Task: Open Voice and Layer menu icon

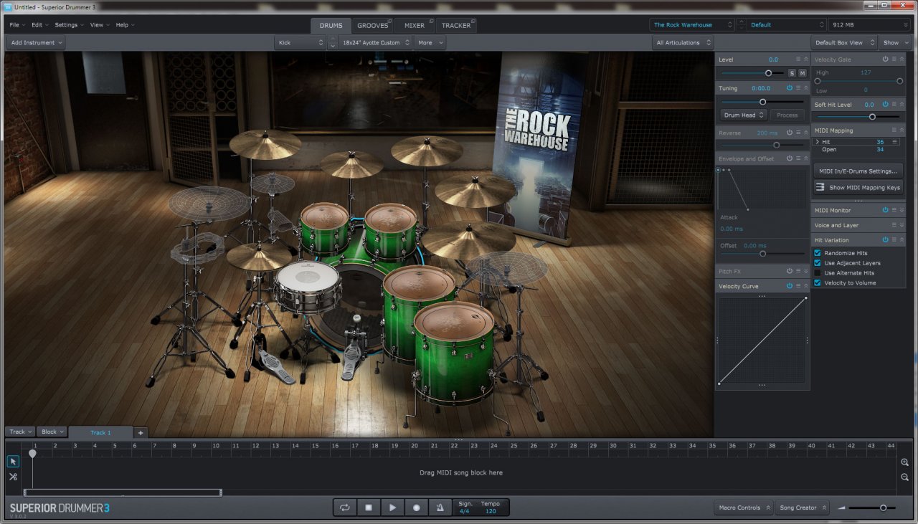Action: pos(894,225)
